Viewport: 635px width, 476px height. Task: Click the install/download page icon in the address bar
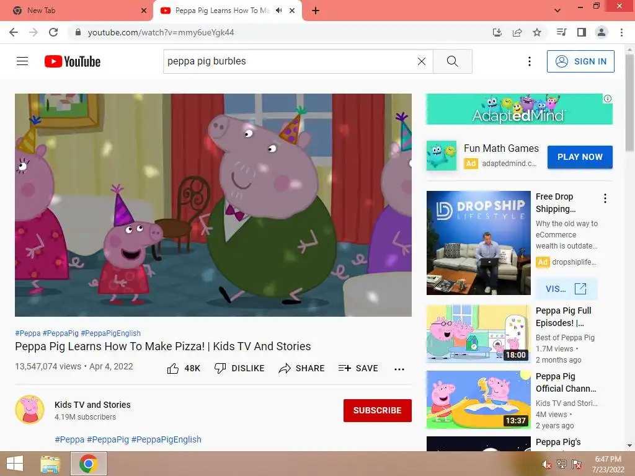tap(497, 32)
